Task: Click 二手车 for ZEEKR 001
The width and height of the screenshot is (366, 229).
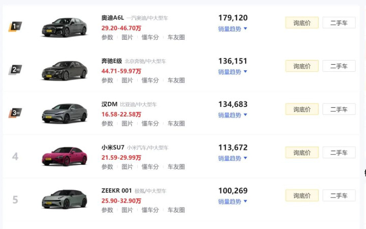Action: tap(339, 195)
